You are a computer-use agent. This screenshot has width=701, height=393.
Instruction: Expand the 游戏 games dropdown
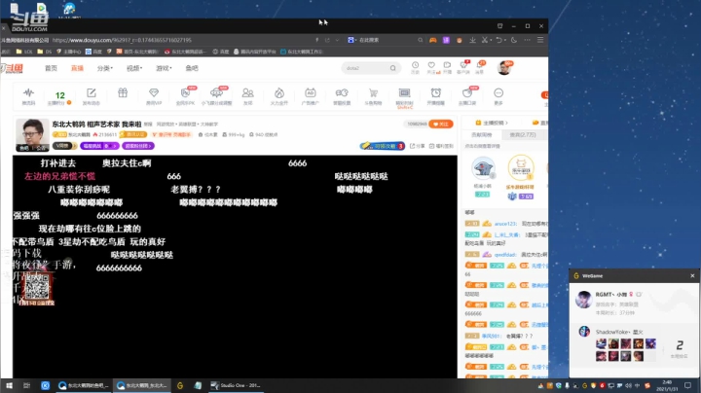click(x=164, y=68)
